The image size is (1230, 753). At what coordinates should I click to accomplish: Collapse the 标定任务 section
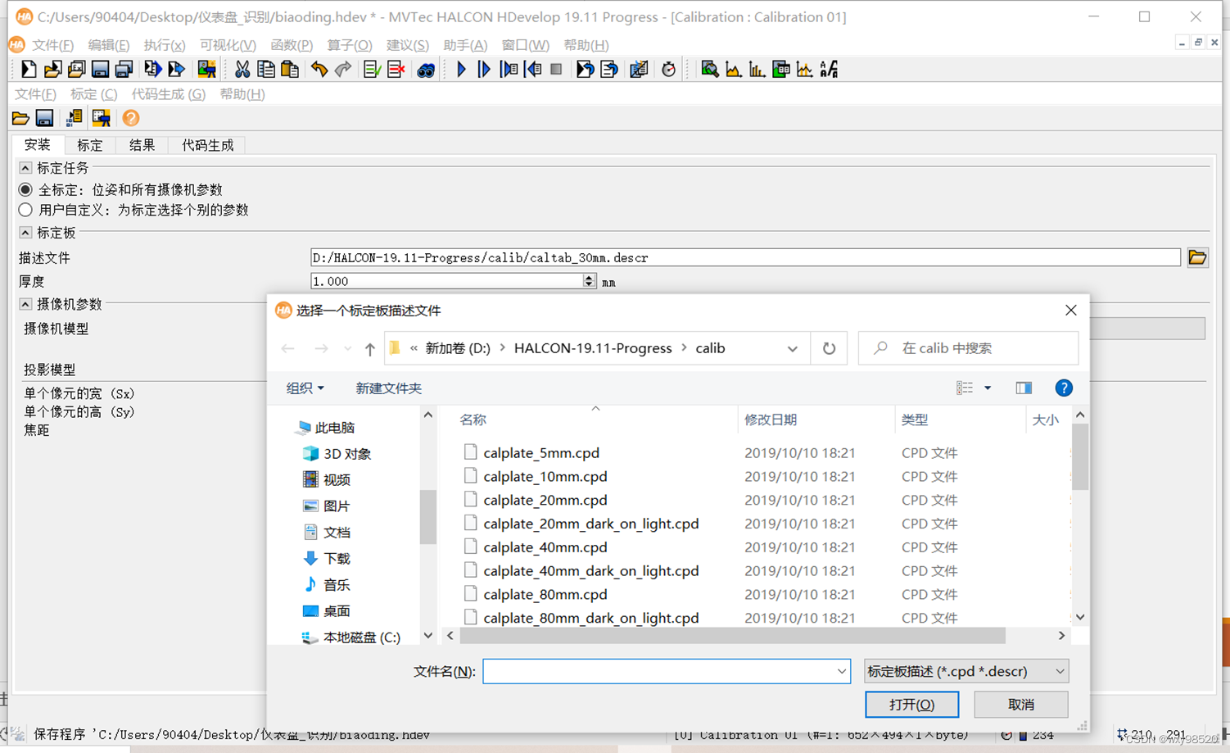pyautogui.click(x=25, y=168)
